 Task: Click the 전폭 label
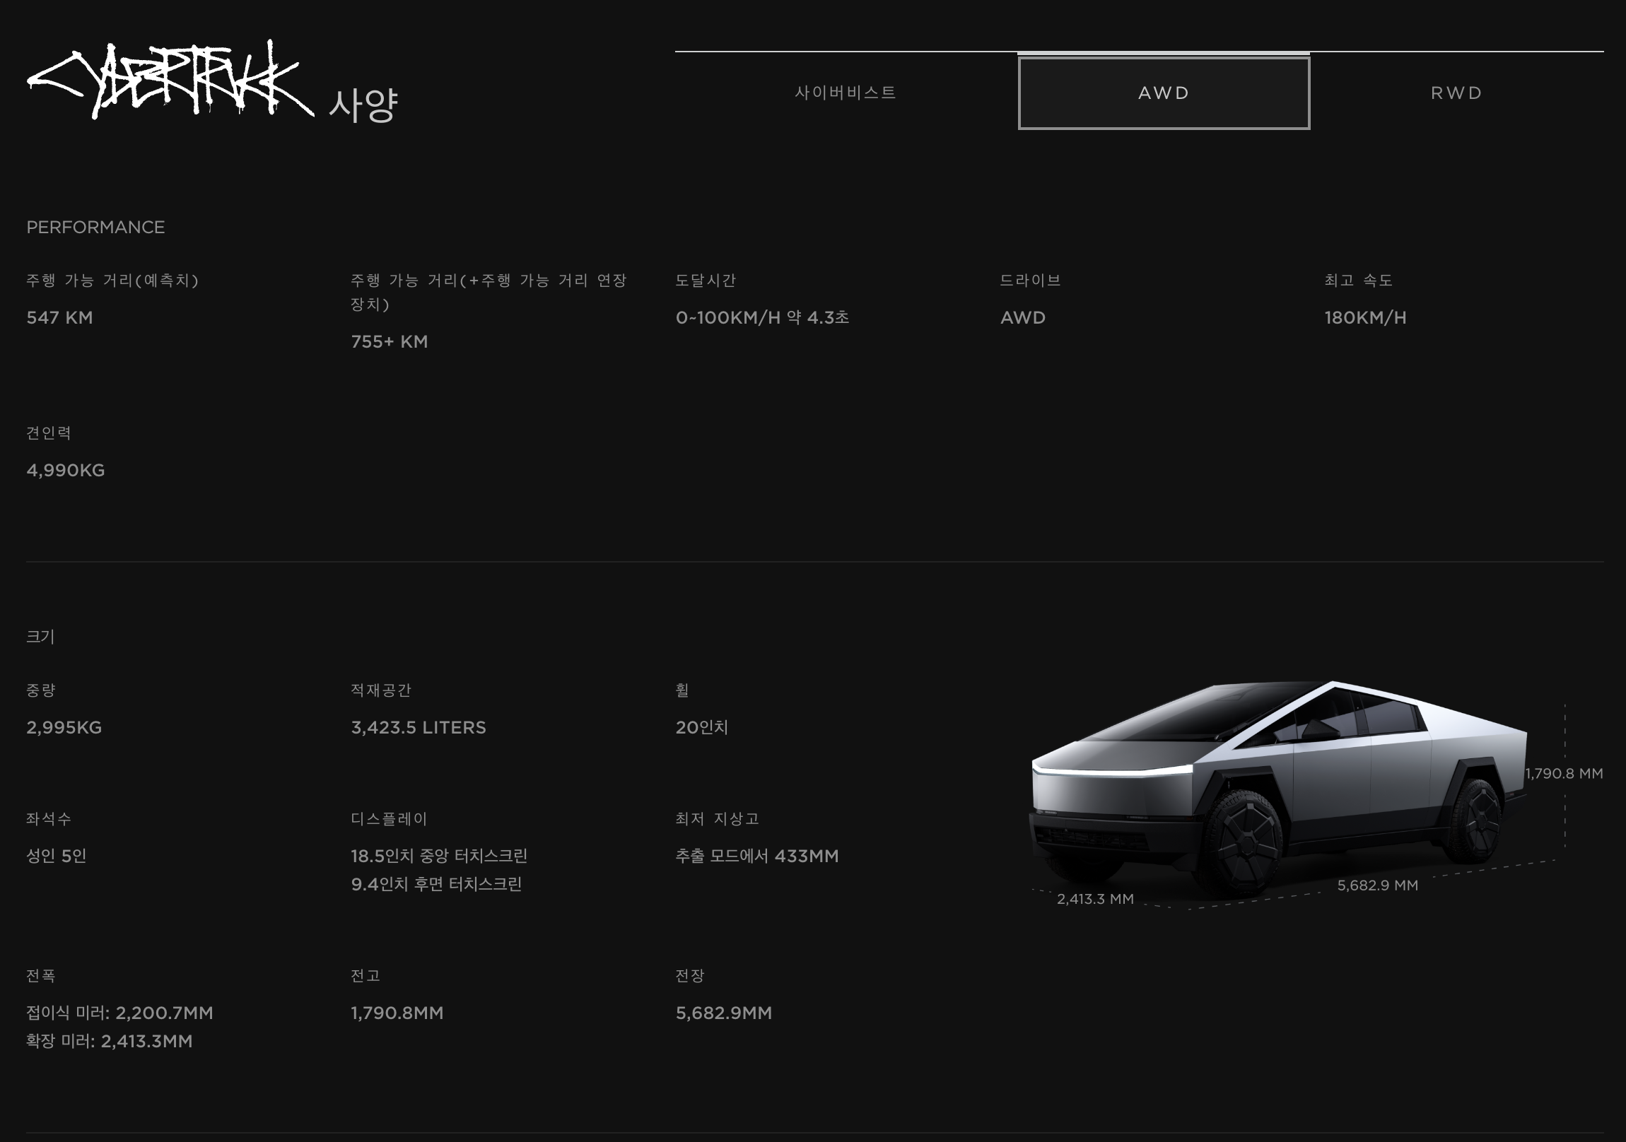pos(41,976)
